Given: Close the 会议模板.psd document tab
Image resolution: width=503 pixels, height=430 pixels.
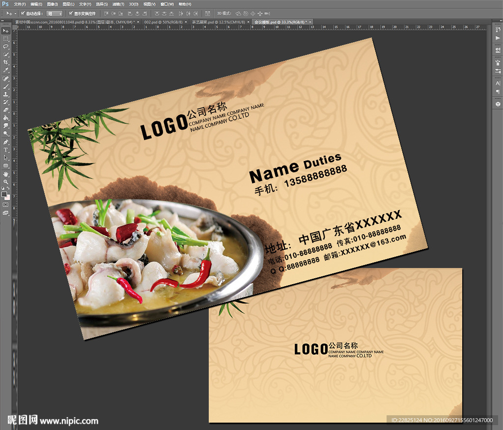Looking at the screenshot, I should point(310,22).
